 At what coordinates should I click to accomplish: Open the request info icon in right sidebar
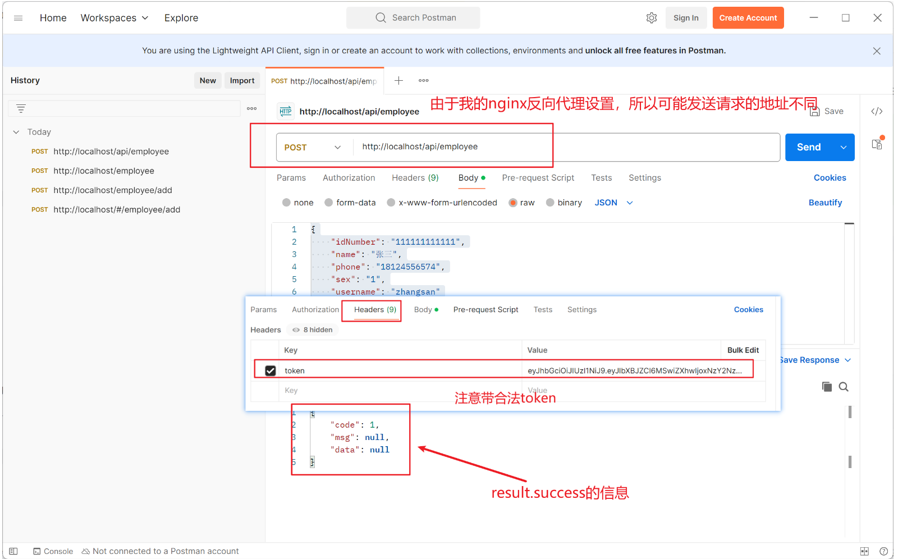click(877, 144)
